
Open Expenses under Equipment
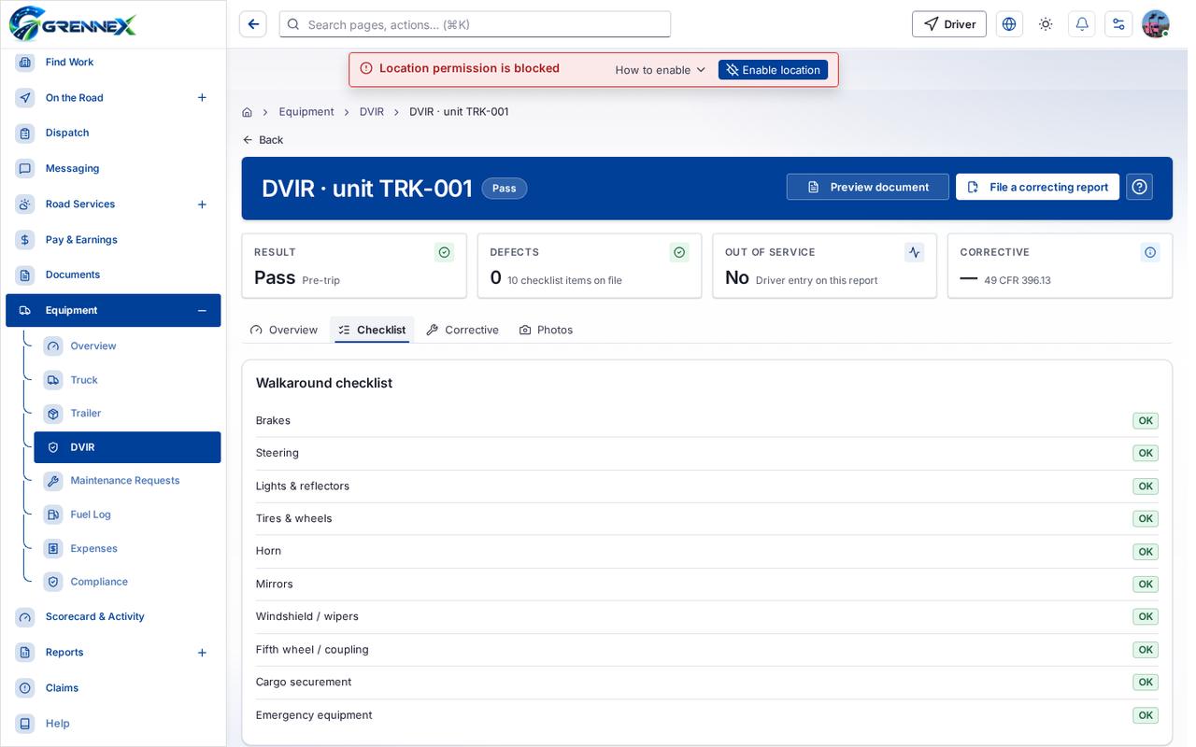tap(127, 548)
